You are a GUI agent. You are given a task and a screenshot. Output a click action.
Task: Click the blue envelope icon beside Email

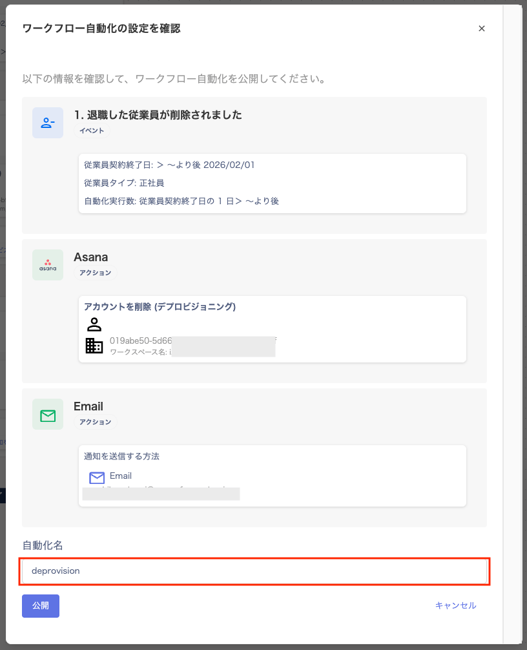click(x=97, y=478)
